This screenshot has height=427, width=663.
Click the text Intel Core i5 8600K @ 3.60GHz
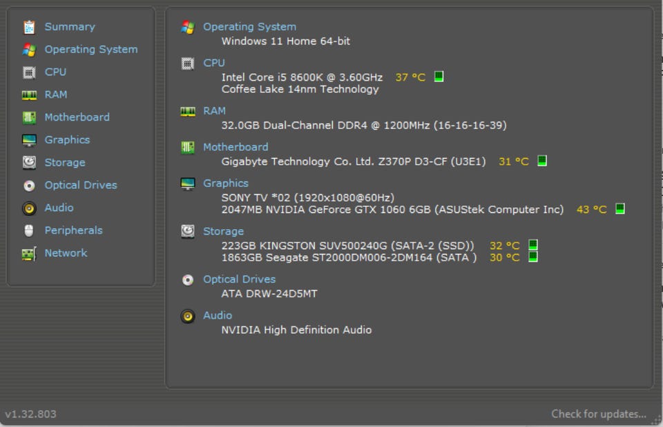tap(302, 77)
